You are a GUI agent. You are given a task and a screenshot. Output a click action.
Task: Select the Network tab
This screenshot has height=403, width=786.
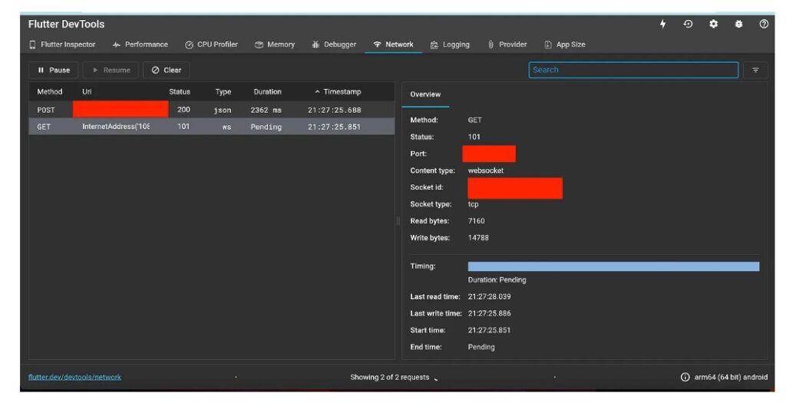pyautogui.click(x=394, y=45)
